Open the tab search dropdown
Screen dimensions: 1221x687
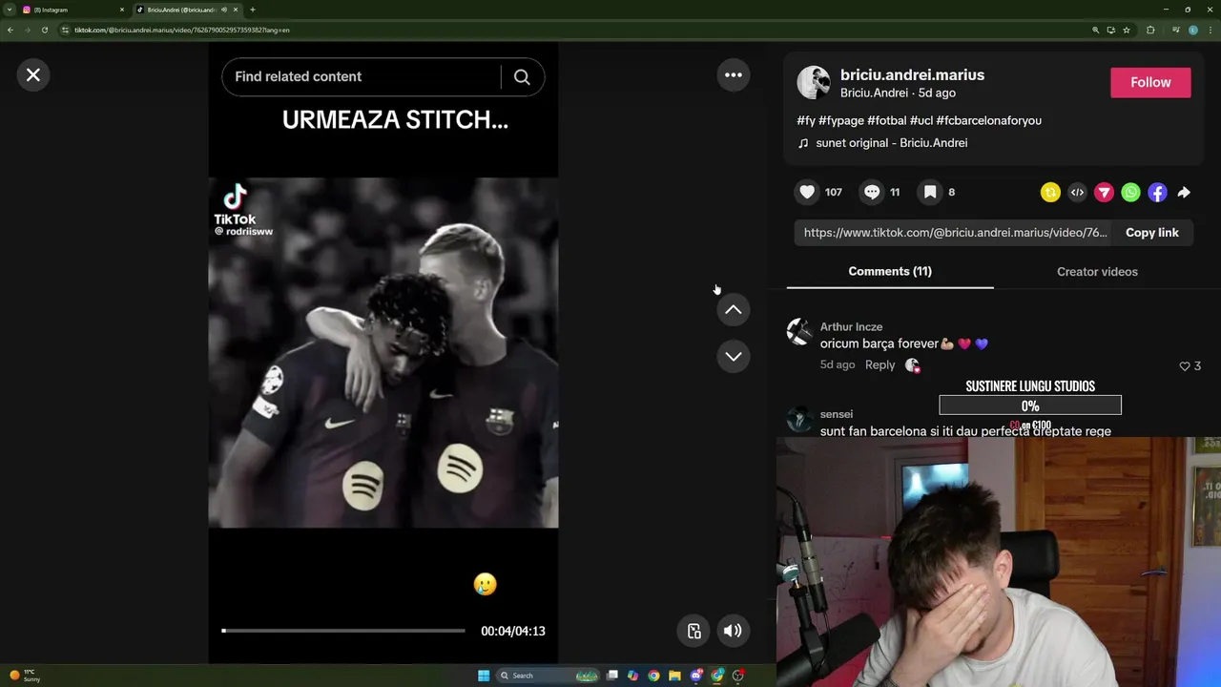pos(9,10)
